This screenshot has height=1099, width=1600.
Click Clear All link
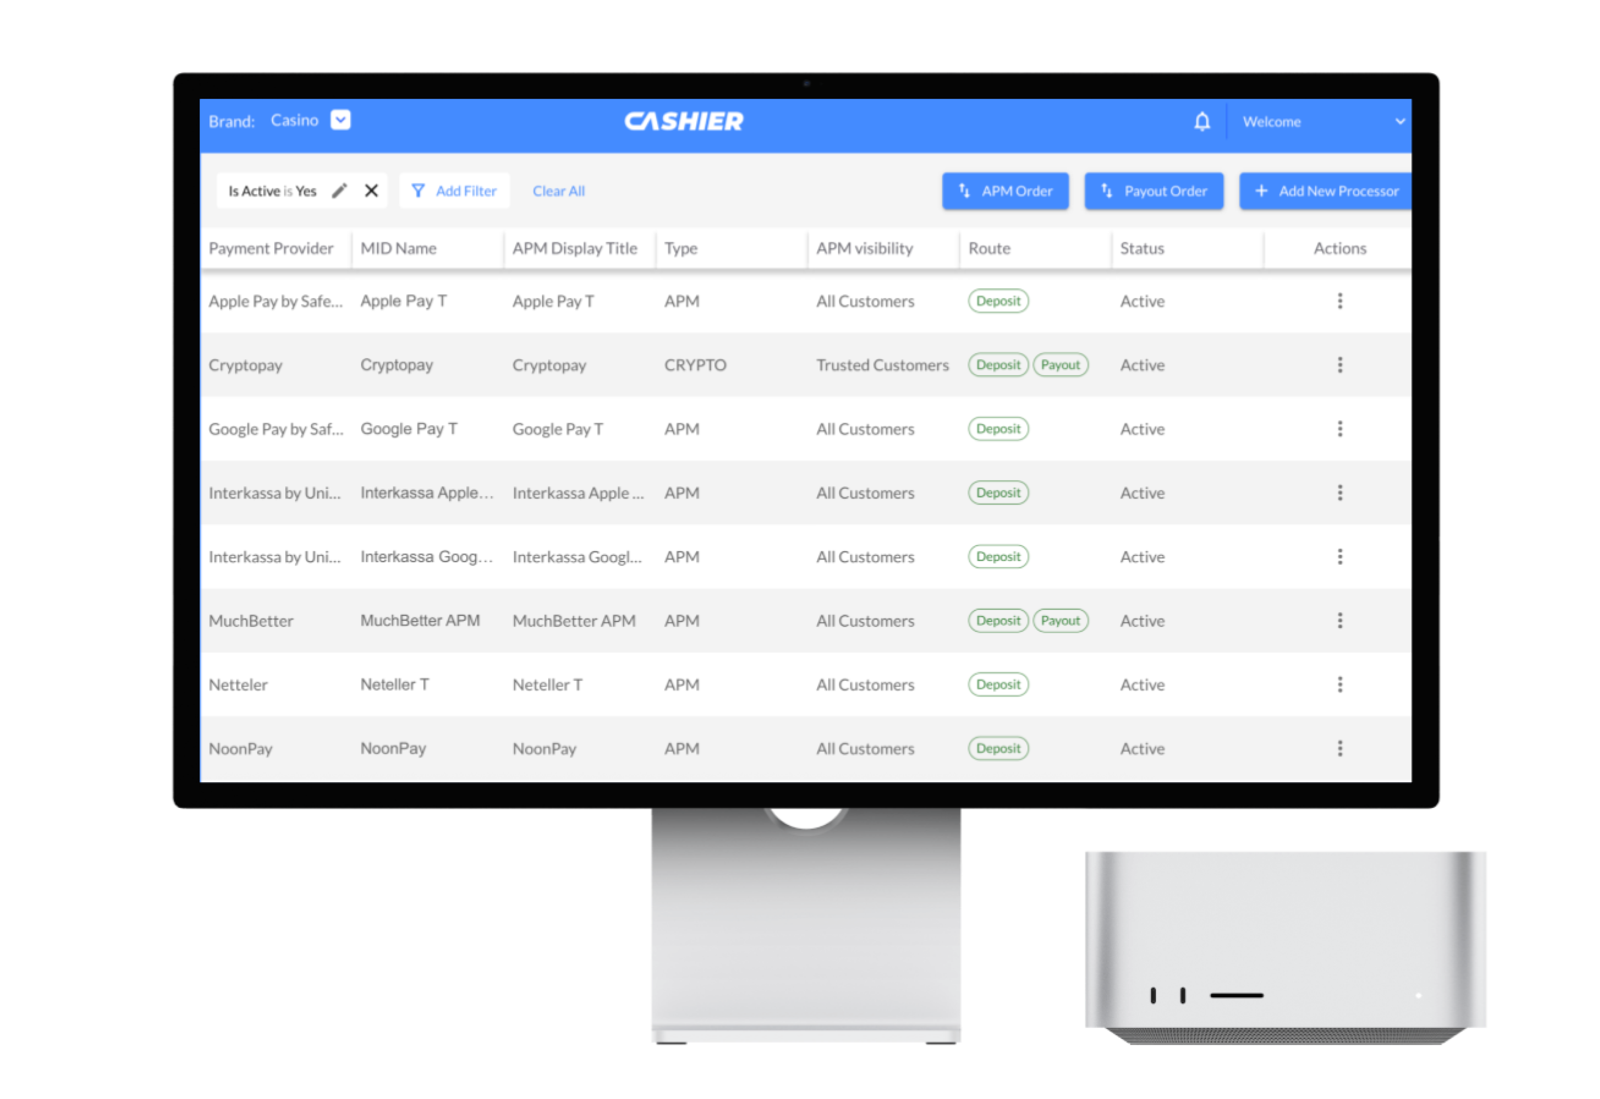tap(558, 191)
